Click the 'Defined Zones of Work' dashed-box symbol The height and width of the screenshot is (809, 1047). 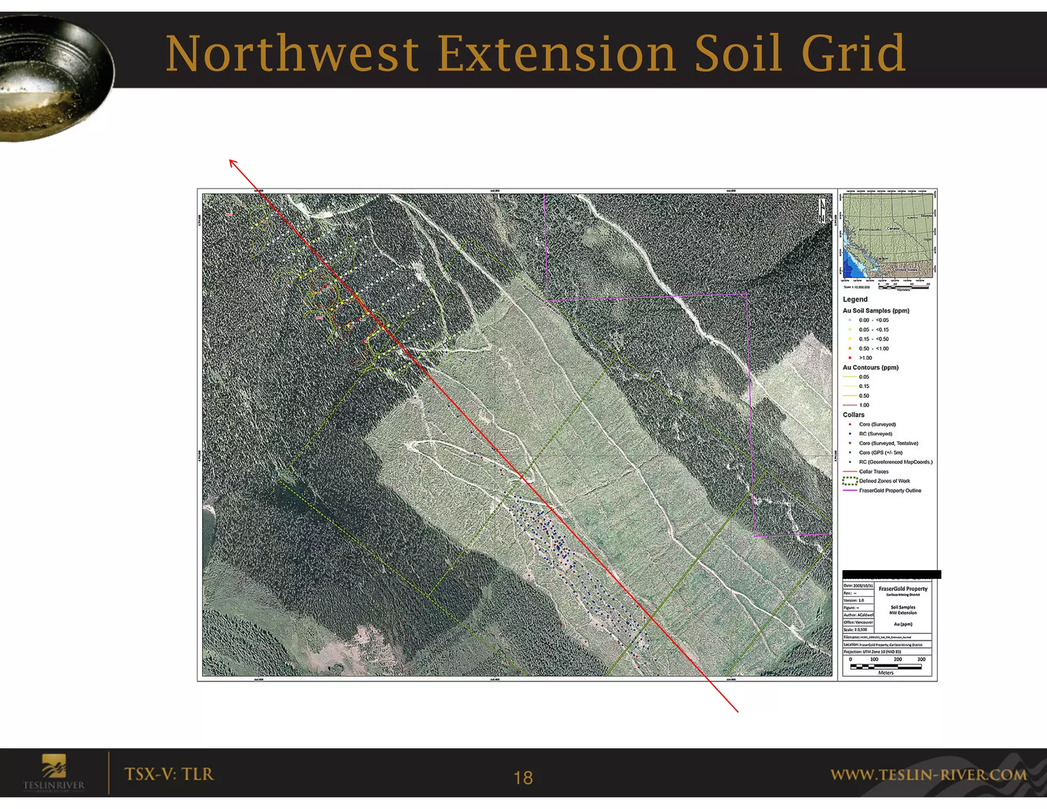point(850,481)
